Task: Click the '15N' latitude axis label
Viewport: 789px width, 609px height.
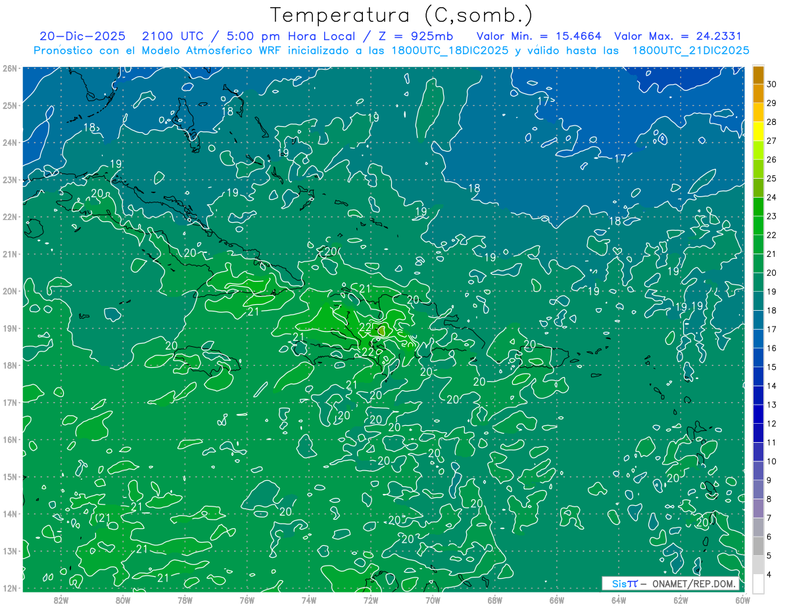Action: [9, 476]
